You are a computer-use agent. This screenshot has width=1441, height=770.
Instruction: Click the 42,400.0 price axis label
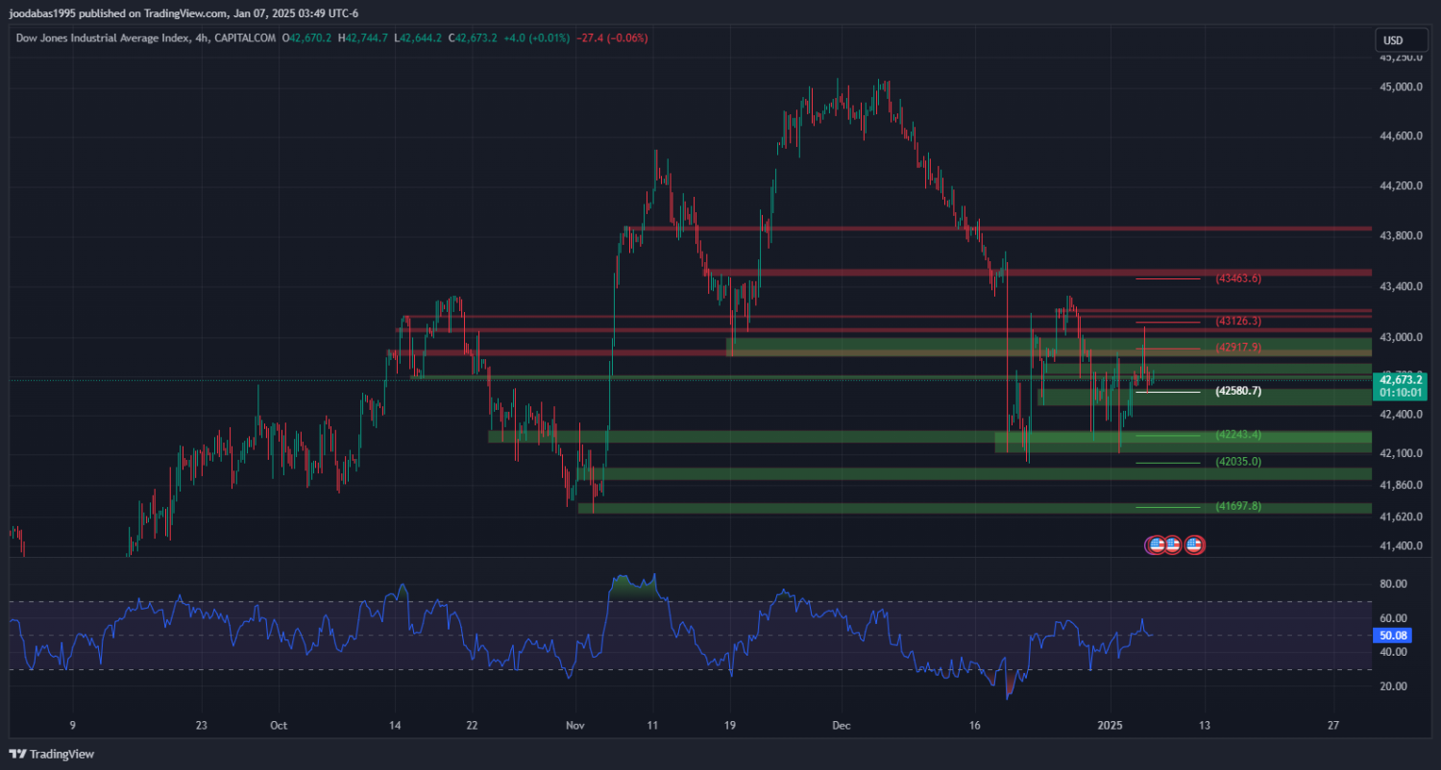(1401, 416)
